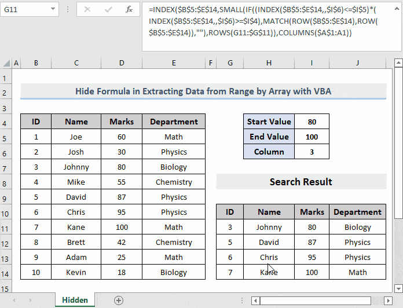The image size is (403, 308).
Task: Click the next sheet navigation arrow
Action: [31, 300]
